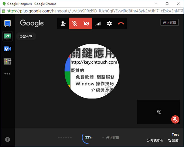Open the bandwidth signal bars setting
The height and width of the screenshot is (147, 184).
point(98,23)
